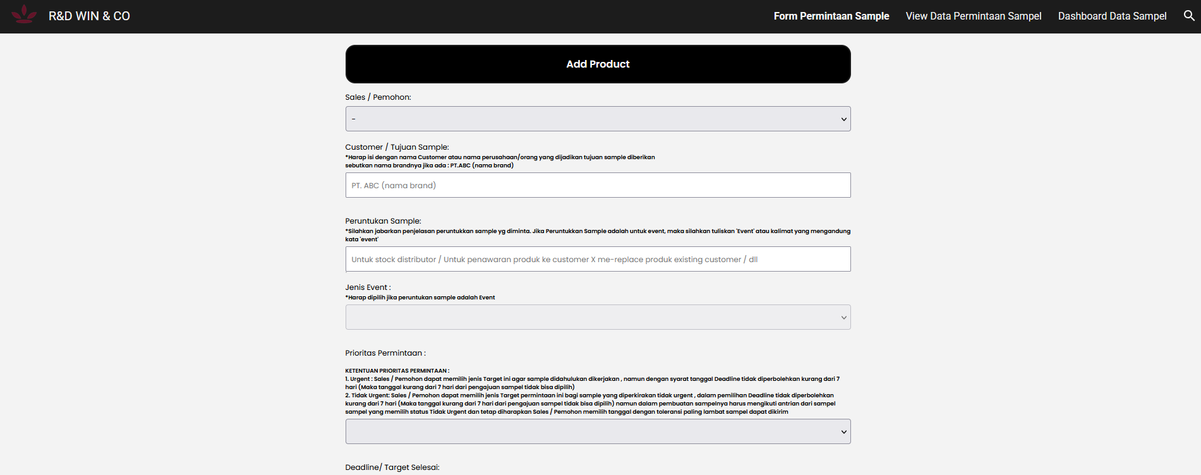Go to View Data Permintaan Sampel
Image resolution: width=1201 pixels, height=475 pixels.
tap(973, 16)
